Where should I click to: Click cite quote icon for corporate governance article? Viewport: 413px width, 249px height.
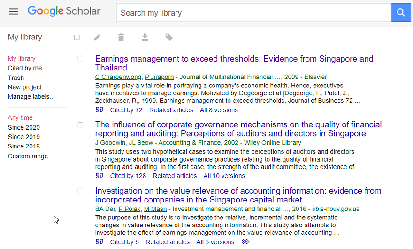tap(99, 176)
